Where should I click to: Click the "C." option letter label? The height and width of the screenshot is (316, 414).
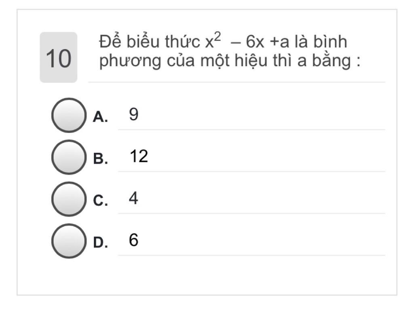[100, 201]
